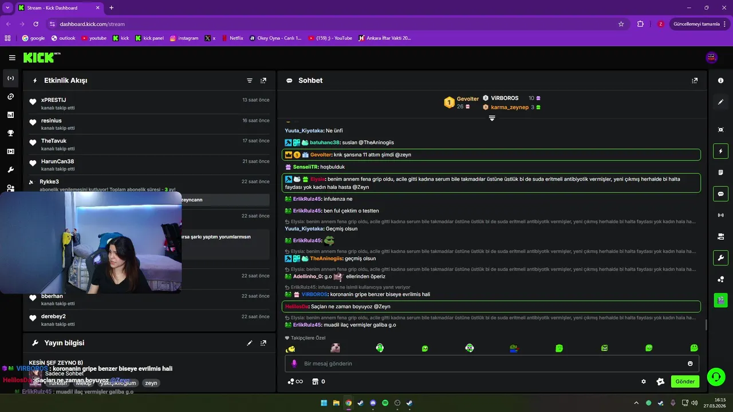Open the wrench settings icon in the left sidebar

click(11, 170)
